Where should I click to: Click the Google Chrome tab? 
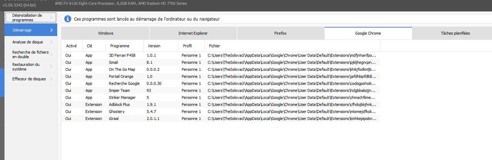point(368,33)
